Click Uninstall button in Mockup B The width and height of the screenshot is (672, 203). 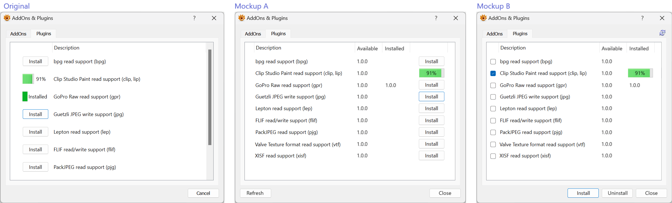617,193
